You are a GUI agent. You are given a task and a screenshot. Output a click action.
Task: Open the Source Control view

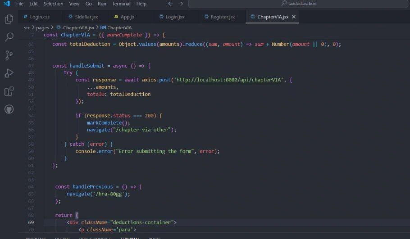point(9,55)
